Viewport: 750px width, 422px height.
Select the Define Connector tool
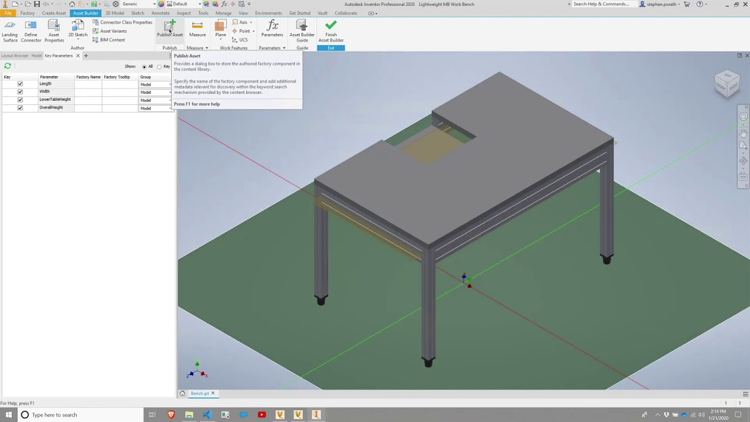(x=31, y=31)
